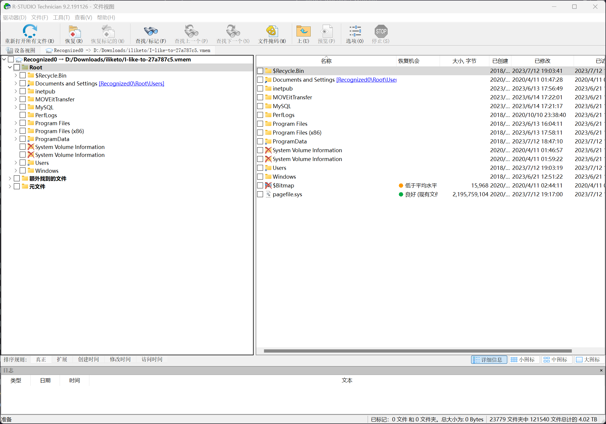Go Up (上) one folder level
Image resolution: width=606 pixels, height=424 pixels.
pyautogui.click(x=303, y=31)
